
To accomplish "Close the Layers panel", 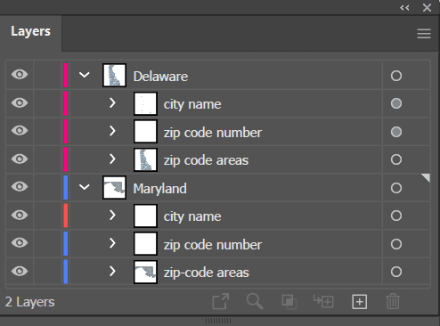I will tap(427, 8).
